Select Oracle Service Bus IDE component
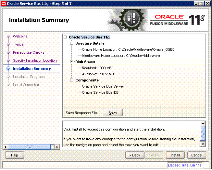The height and width of the screenshot is (170, 212). 100,92
